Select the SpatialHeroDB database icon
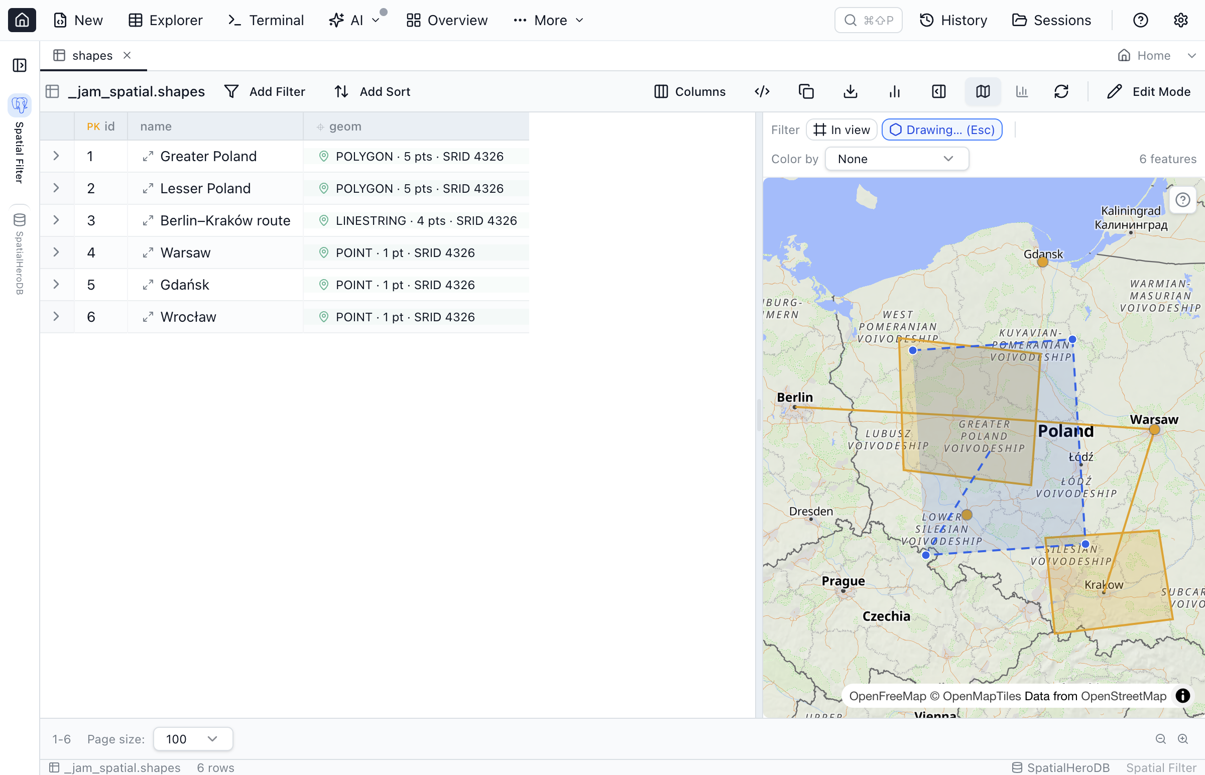 (20, 220)
